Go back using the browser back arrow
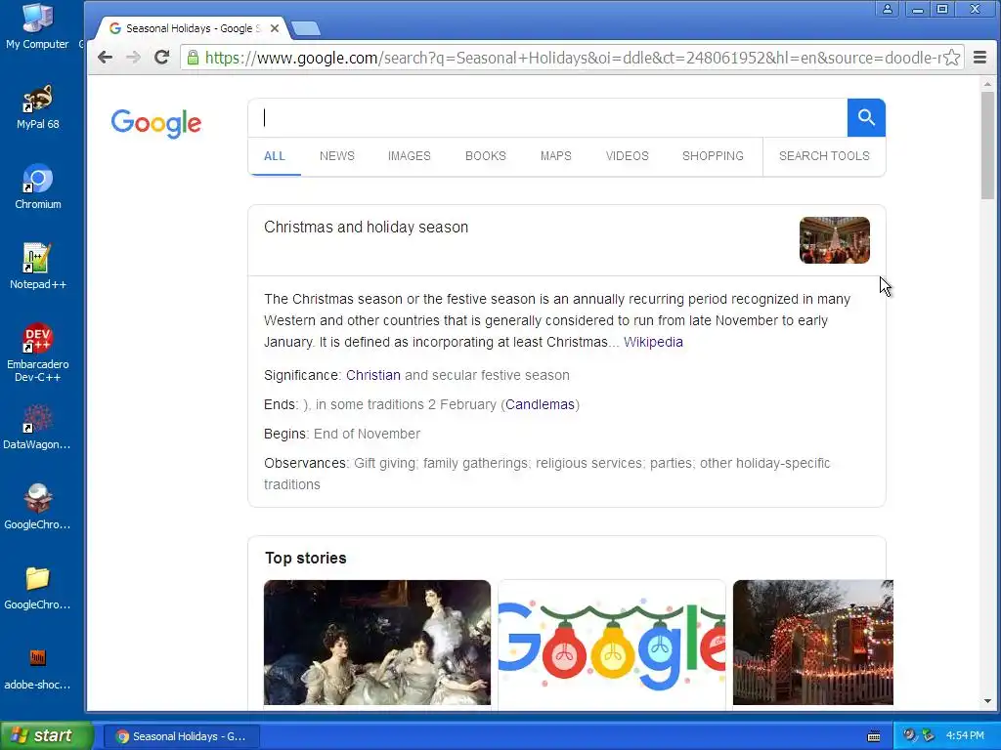The image size is (1001, 750). (x=106, y=58)
